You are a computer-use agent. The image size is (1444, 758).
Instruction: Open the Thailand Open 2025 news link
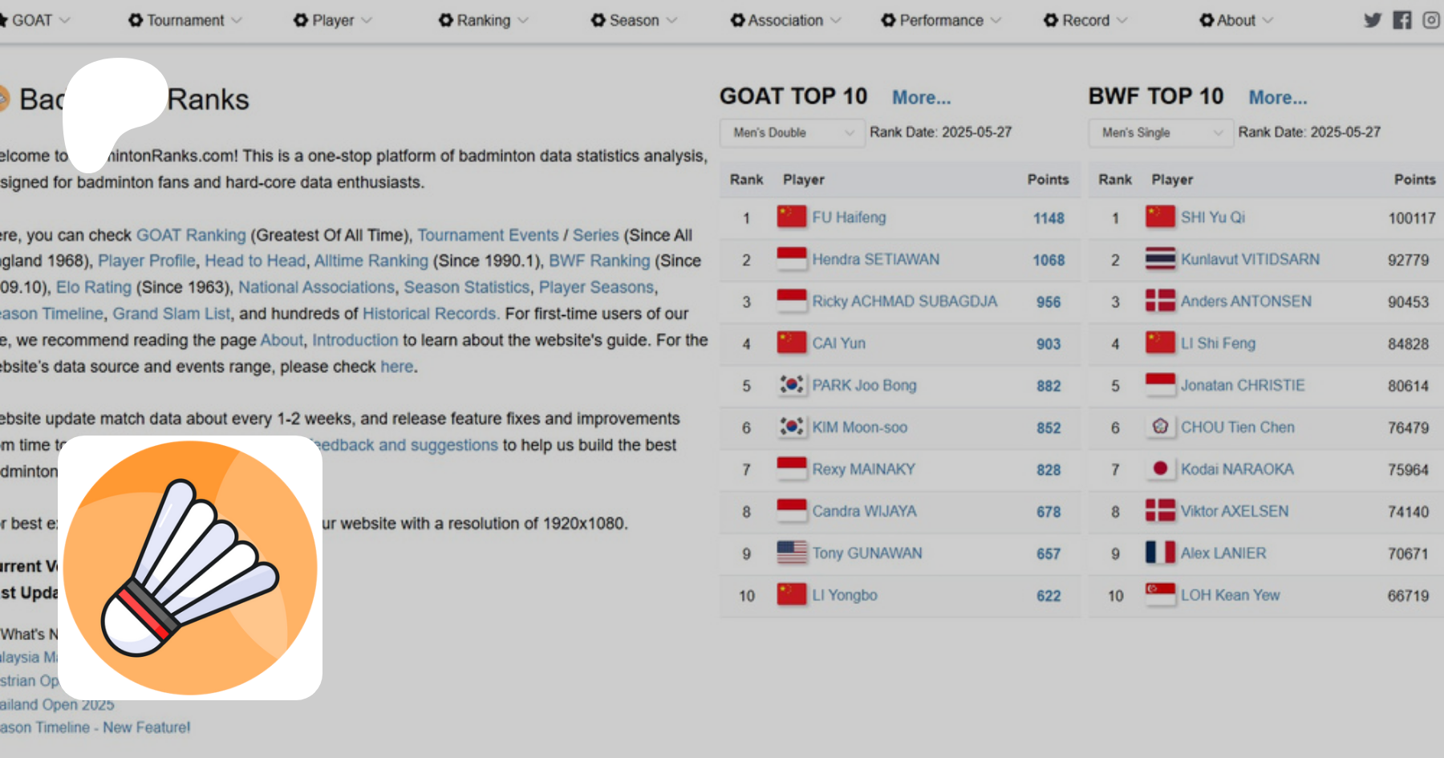[x=60, y=704]
